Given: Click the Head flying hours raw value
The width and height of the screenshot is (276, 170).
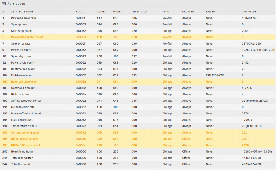Looking at the screenshot, I should pos(257,151).
